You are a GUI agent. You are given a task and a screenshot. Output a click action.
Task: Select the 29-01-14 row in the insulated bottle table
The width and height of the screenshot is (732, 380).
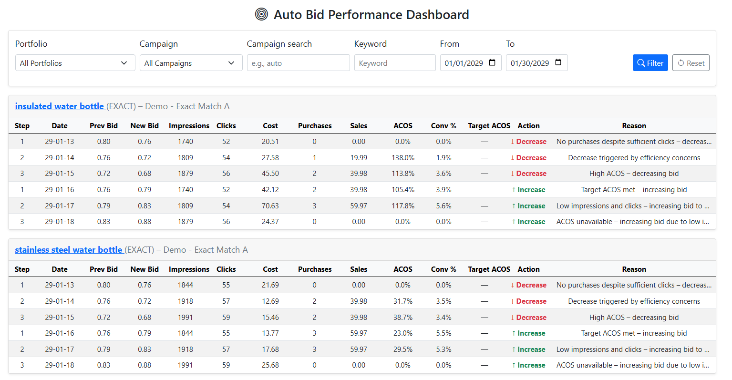click(60, 158)
